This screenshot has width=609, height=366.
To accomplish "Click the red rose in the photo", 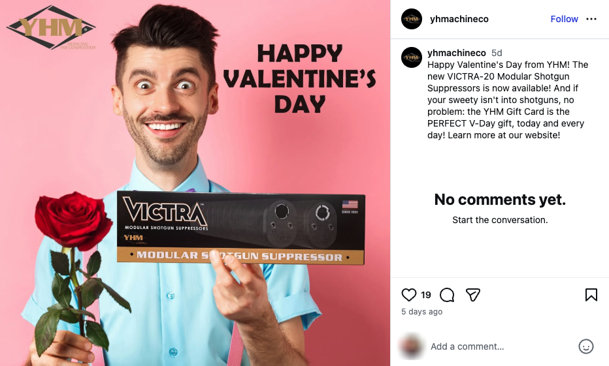I will (73, 221).
